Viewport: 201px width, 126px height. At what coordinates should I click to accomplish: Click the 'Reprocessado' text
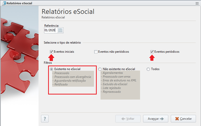(x=112, y=92)
